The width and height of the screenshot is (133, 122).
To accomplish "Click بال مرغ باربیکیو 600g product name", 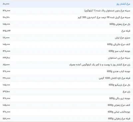I will pyautogui.click(x=119, y=85).
